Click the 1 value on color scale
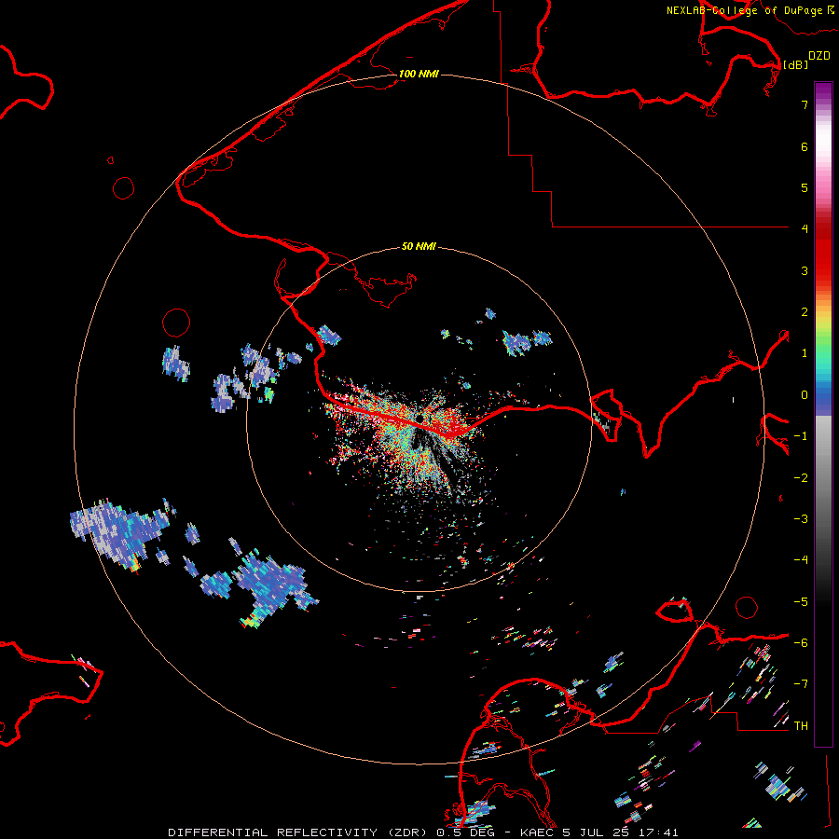Image resolution: width=839 pixels, height=839 pixels. (x=805, y=353)
